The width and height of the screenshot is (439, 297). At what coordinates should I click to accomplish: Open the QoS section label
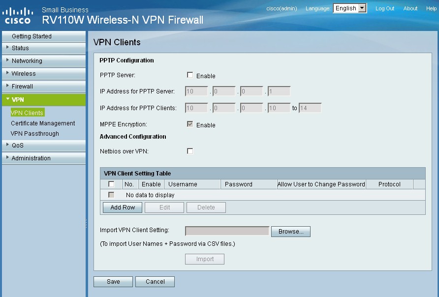[18, 146]
